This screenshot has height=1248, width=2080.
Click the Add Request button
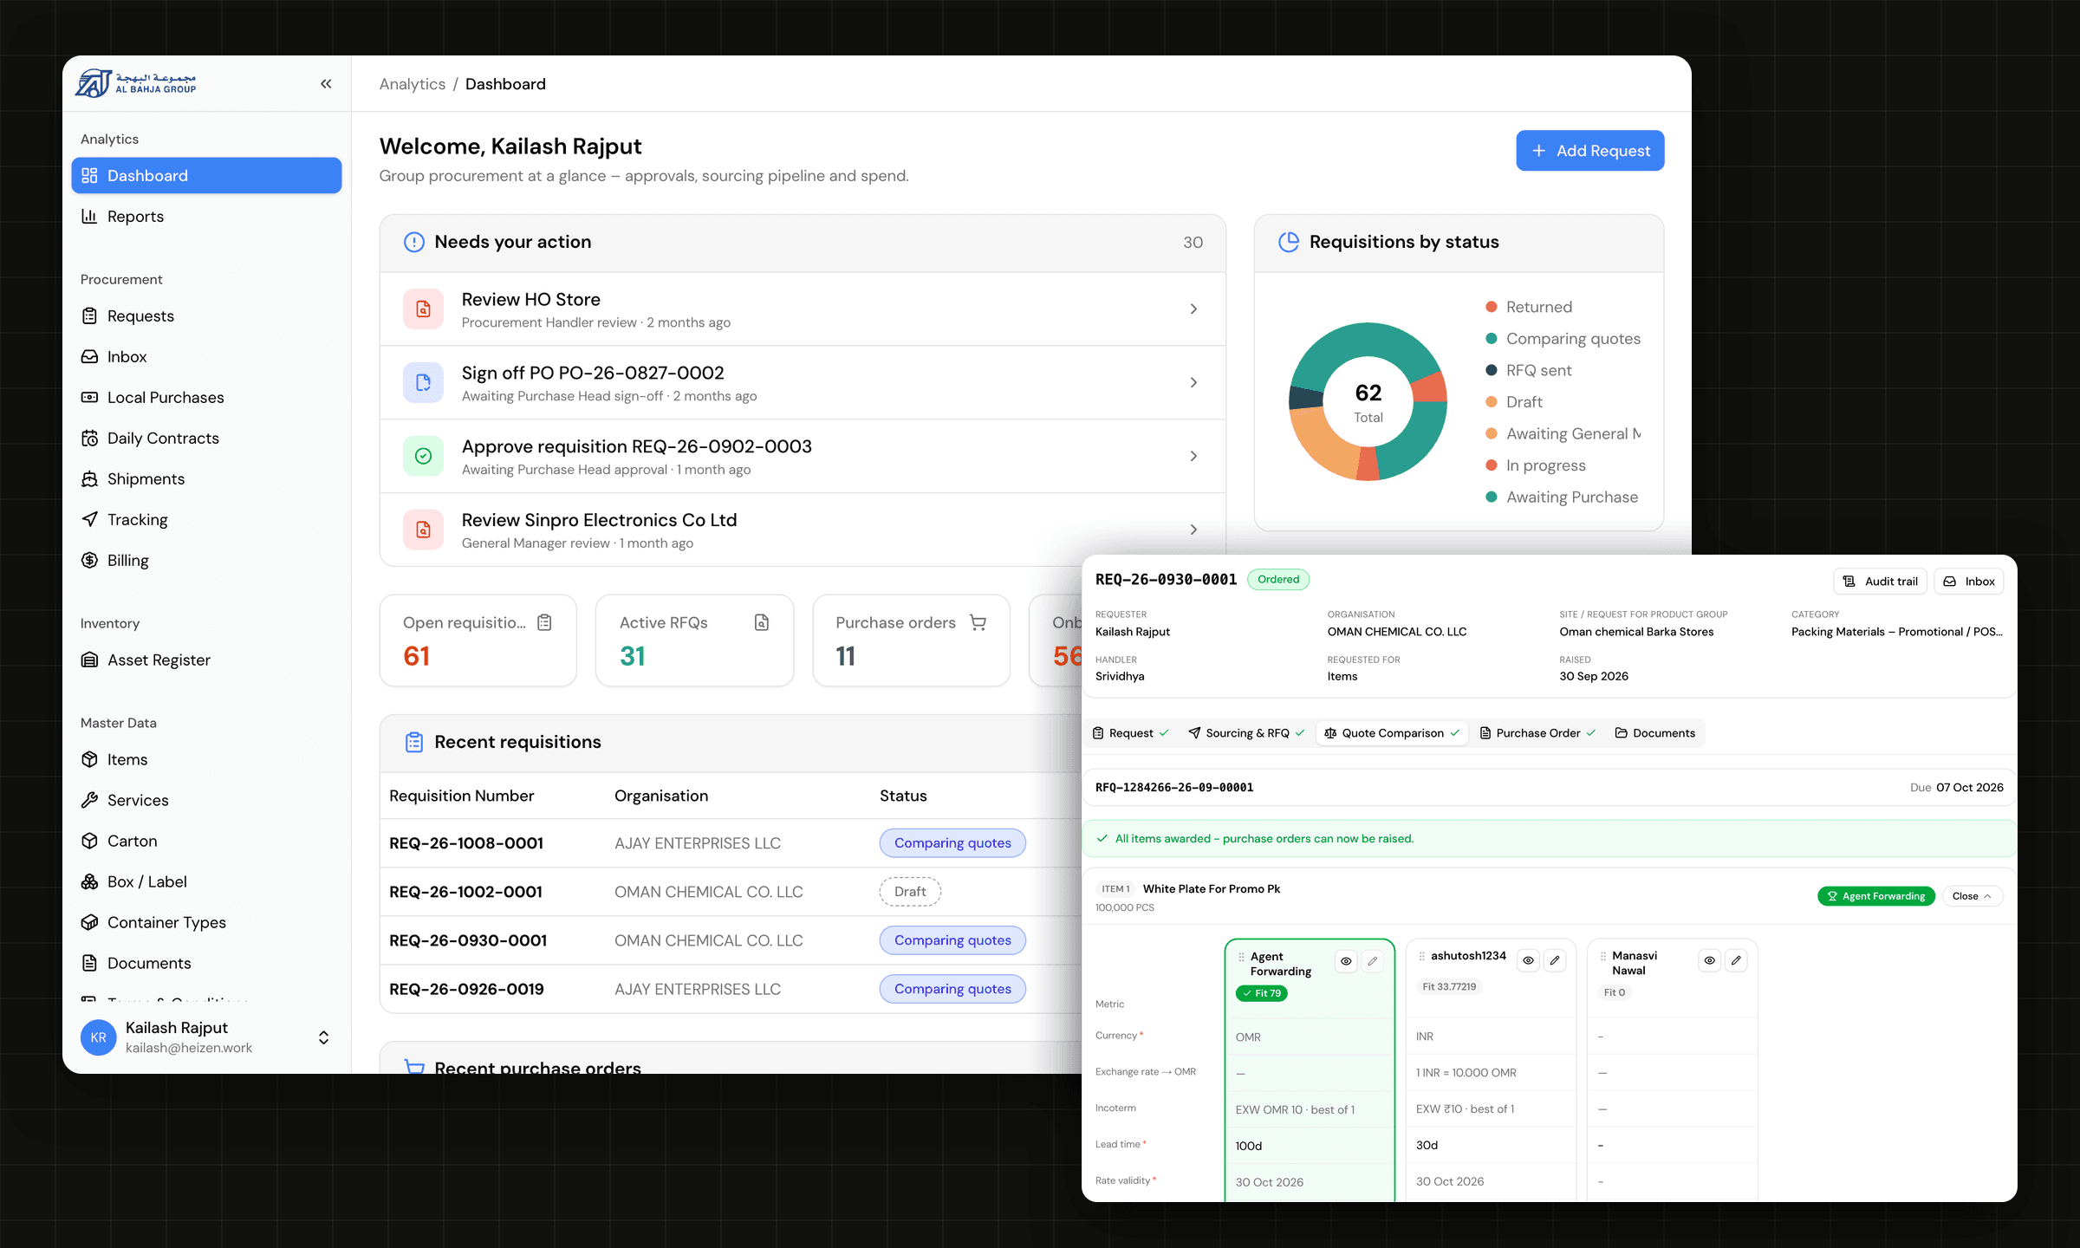pos(1589,151)
